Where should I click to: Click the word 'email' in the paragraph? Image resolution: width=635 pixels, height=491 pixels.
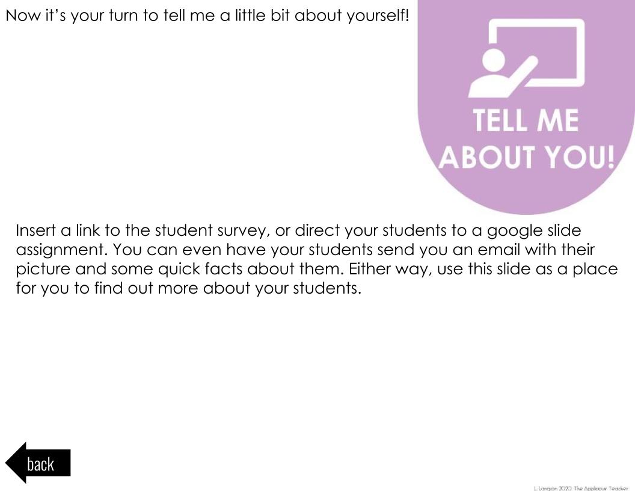click(498, 250)
